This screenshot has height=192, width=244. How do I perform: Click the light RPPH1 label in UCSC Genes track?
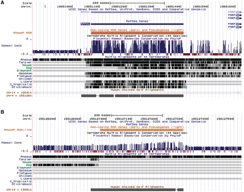tap(85, 12)
